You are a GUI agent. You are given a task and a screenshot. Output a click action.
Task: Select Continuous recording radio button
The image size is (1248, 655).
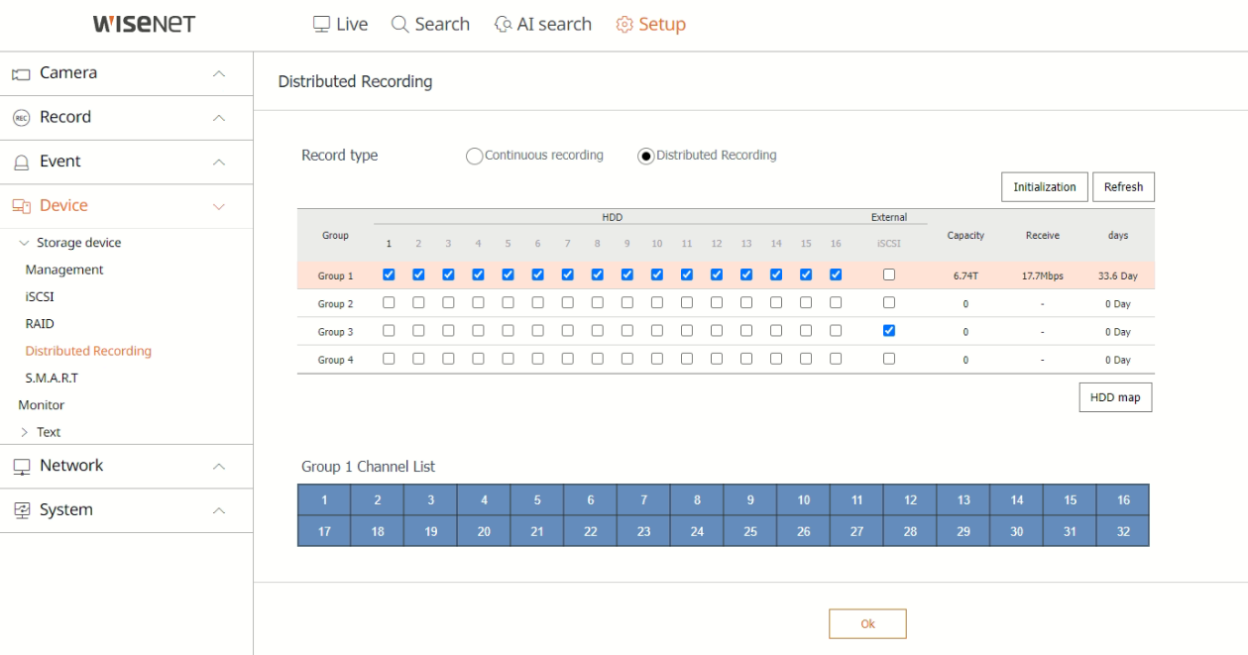click(474, 156)
